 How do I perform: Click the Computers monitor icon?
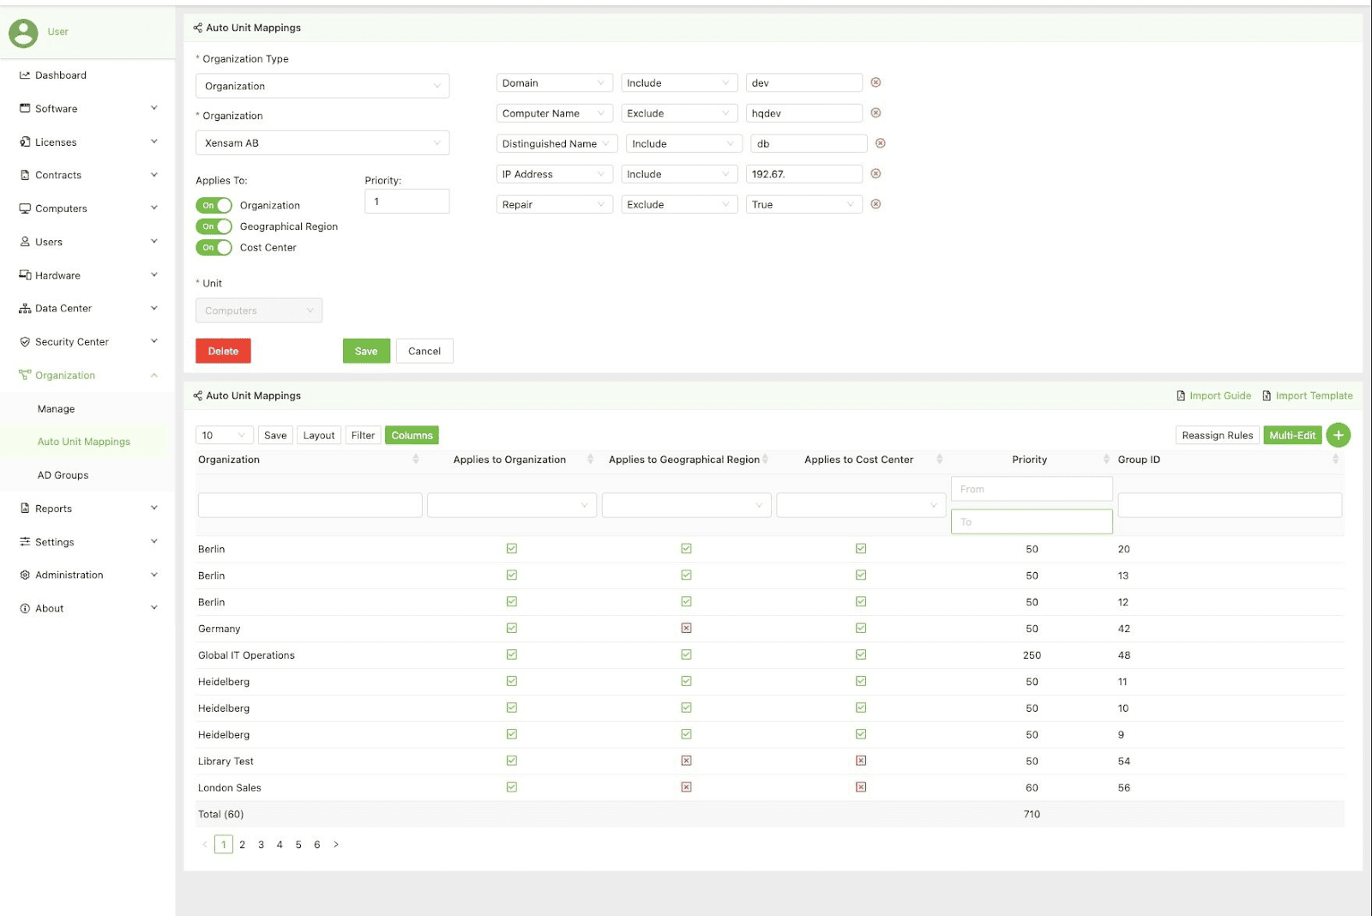click(x=25, y=208)
